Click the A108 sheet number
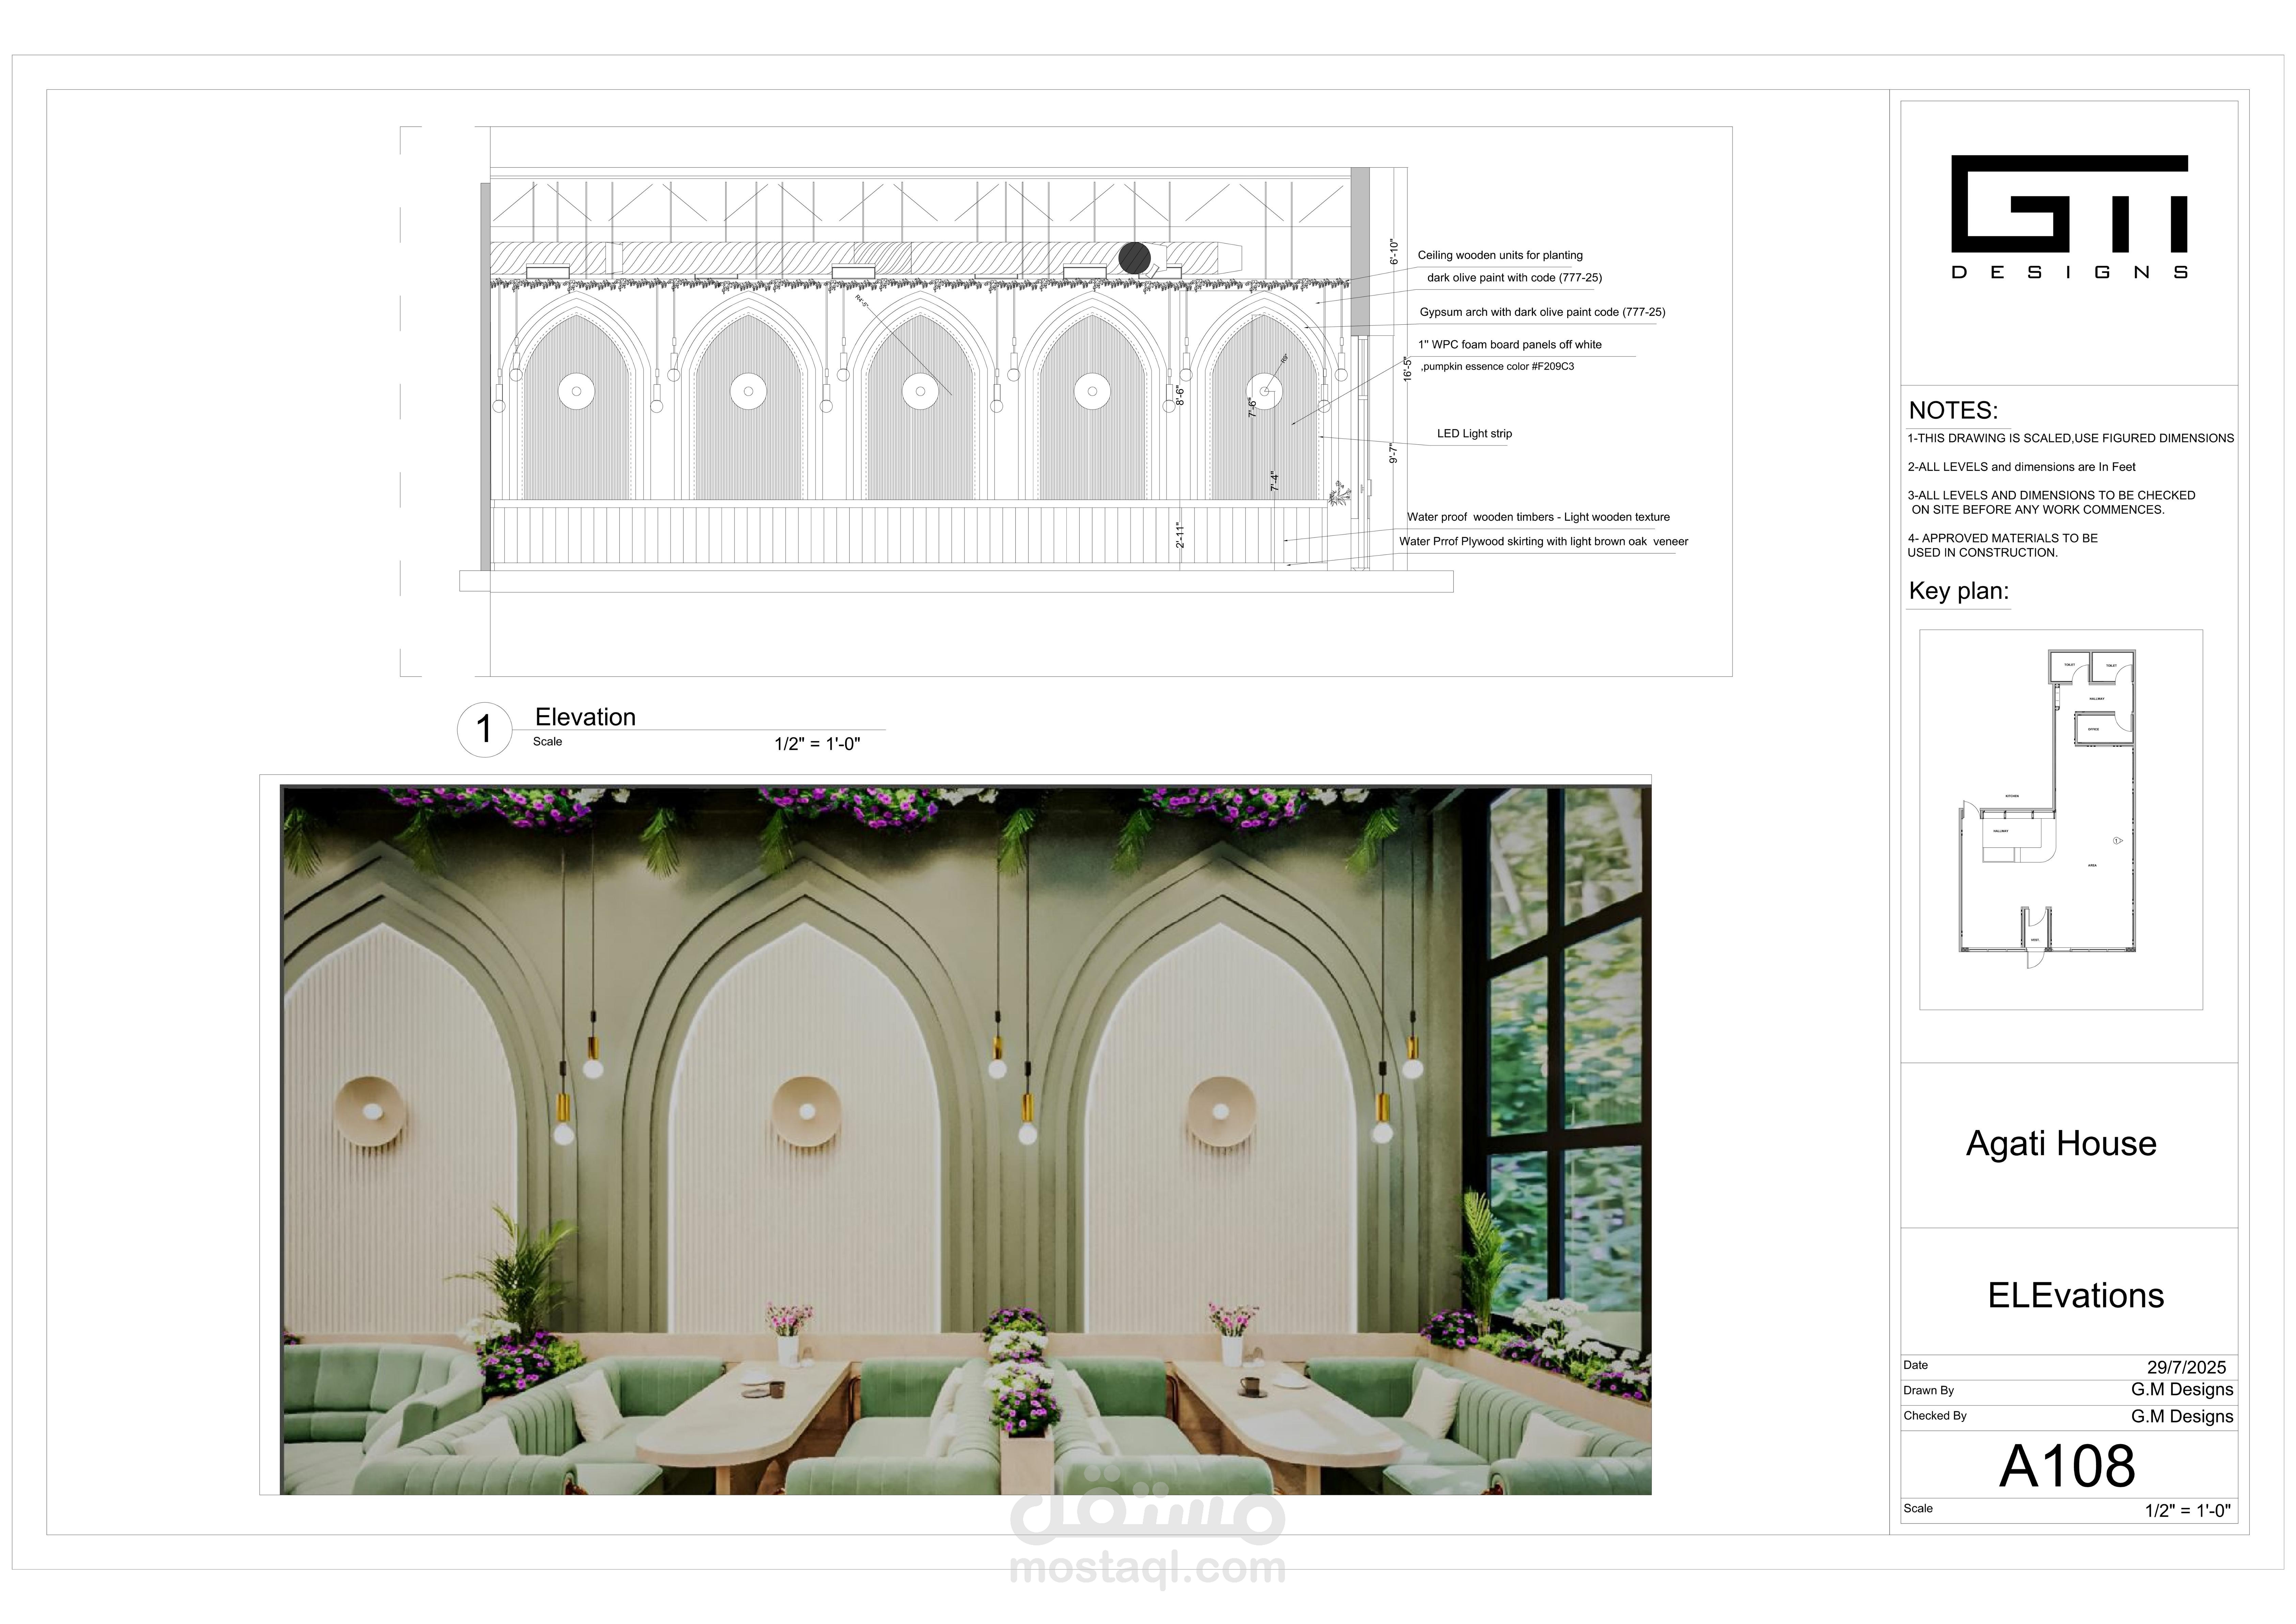The image size is (2296, 1624). [x=2067, y=1466]
